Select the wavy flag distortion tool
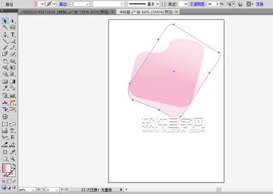The image size is (273, 194). pos(13,124)
